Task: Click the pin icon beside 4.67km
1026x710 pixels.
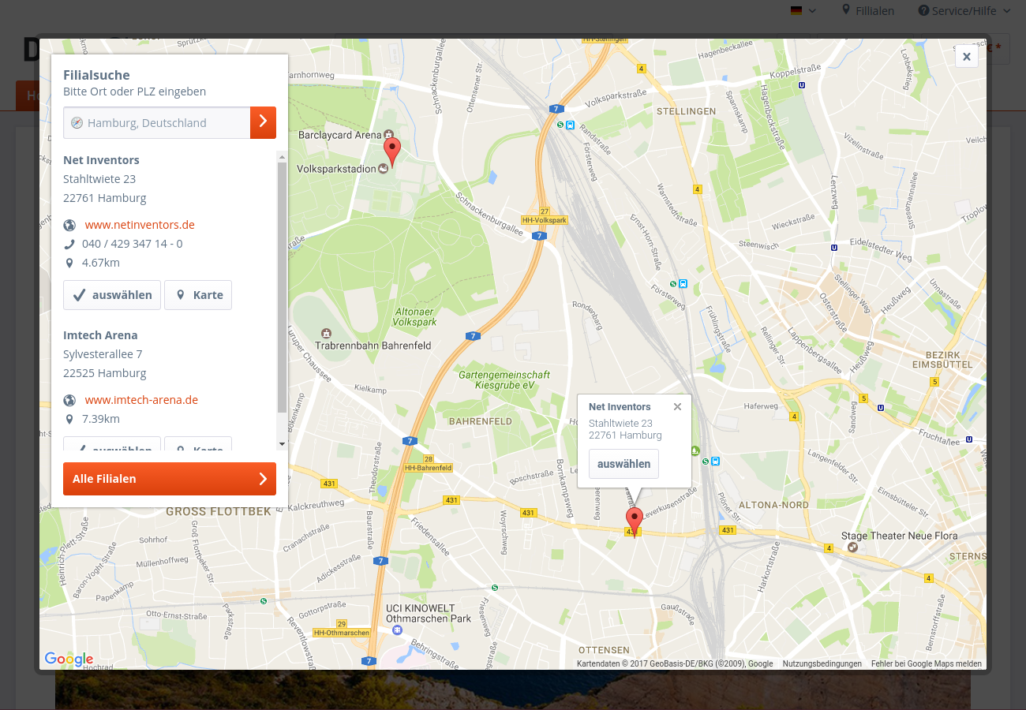Action: point(69,263)
